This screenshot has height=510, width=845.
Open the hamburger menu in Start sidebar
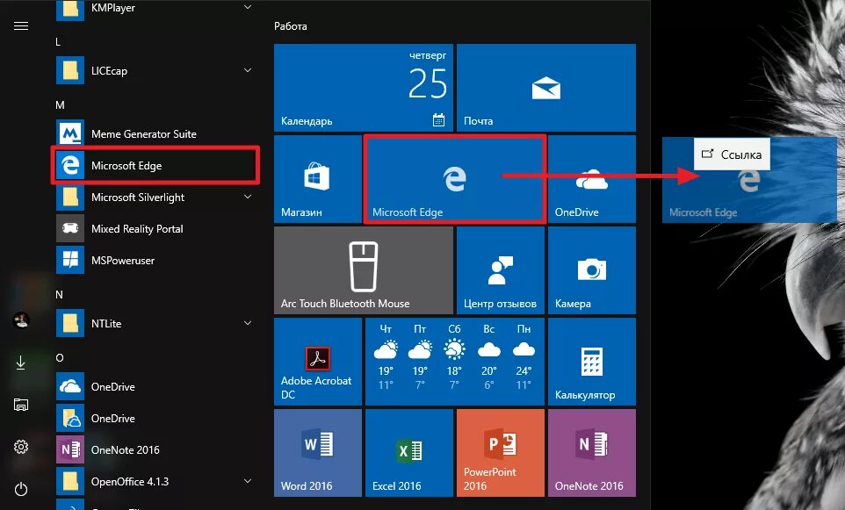click(x=21, y=25)
